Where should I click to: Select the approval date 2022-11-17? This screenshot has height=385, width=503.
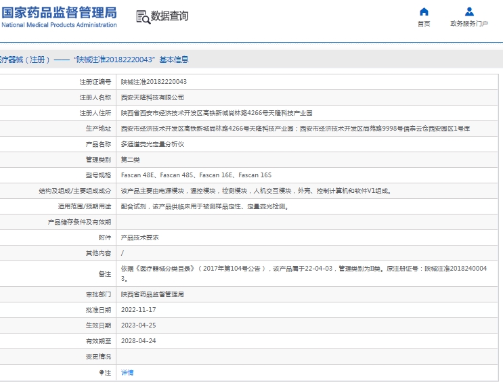[138, 310]
